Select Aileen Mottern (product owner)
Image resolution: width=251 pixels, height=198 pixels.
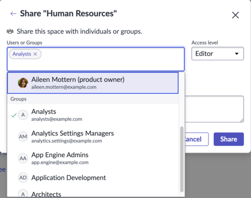(x=93, y=83)
